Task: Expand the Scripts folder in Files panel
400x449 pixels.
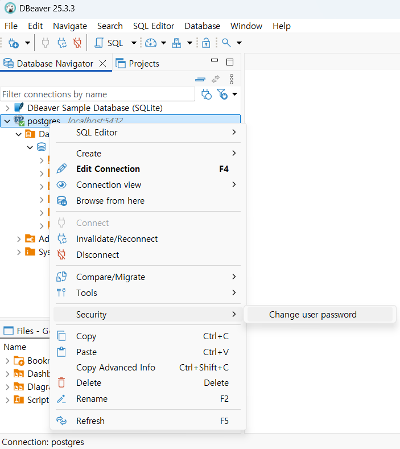Action: [x=7, y=400]
